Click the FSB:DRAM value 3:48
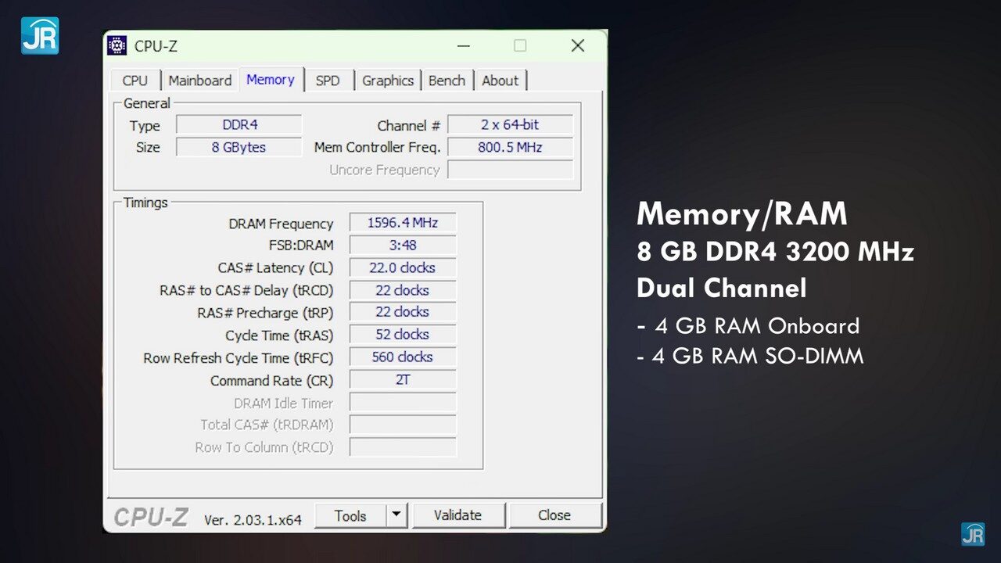Viewport: 1001px width, 563px height. pos(403,246)
